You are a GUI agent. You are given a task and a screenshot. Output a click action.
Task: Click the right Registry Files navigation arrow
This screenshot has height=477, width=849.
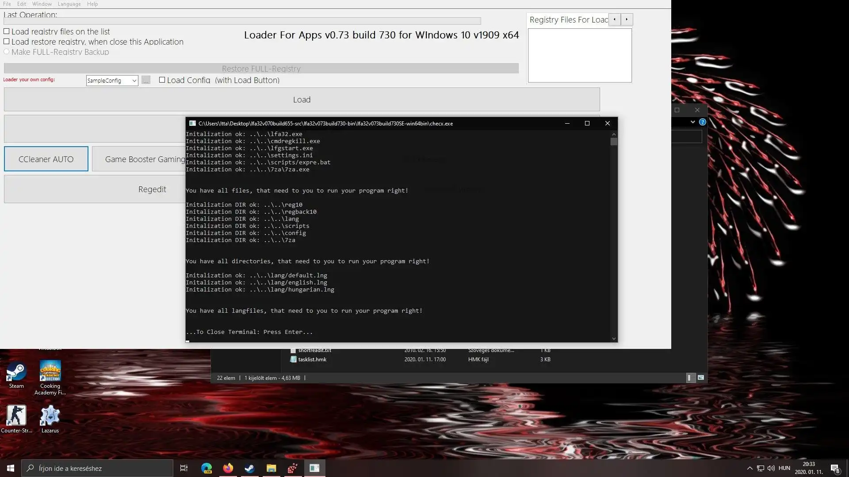click(627, 19)
